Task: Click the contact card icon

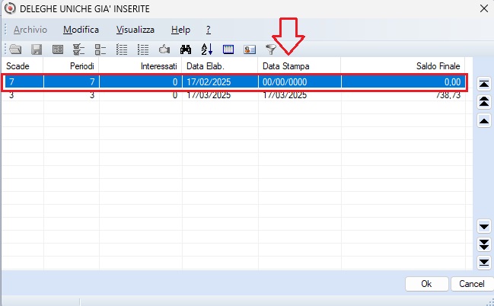Action: coord(250,49)
